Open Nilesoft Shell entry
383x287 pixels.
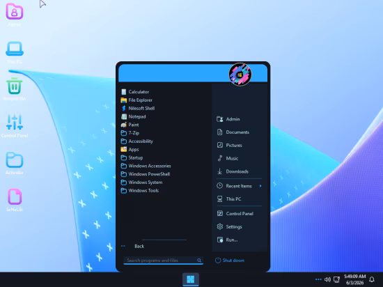click(x=138, y=108)
